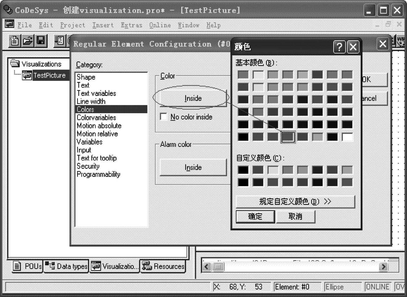Select the highlighted Colors category

pyautogui.click(x=111, y=109)
